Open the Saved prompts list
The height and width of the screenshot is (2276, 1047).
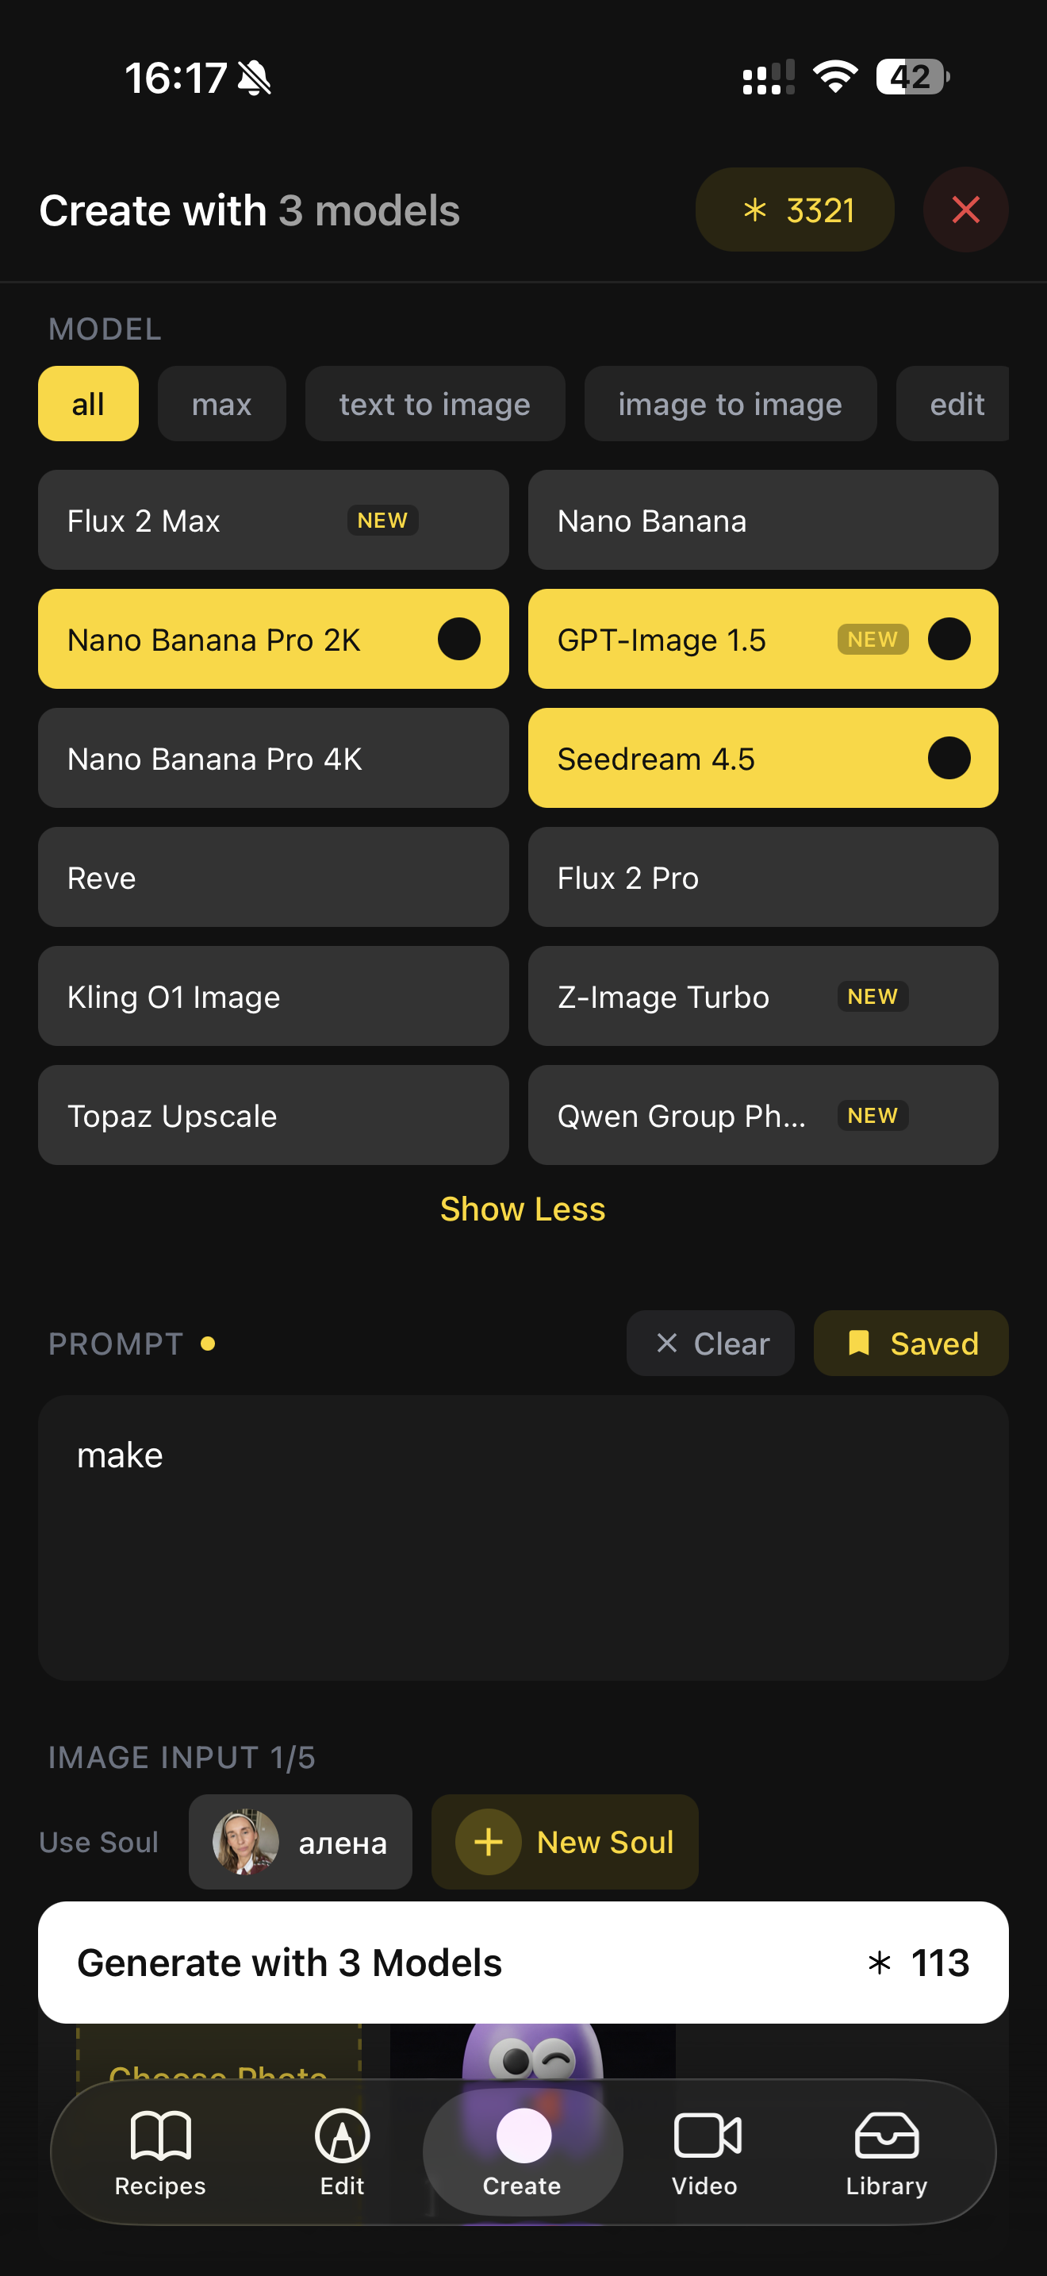pos(910,1343)
